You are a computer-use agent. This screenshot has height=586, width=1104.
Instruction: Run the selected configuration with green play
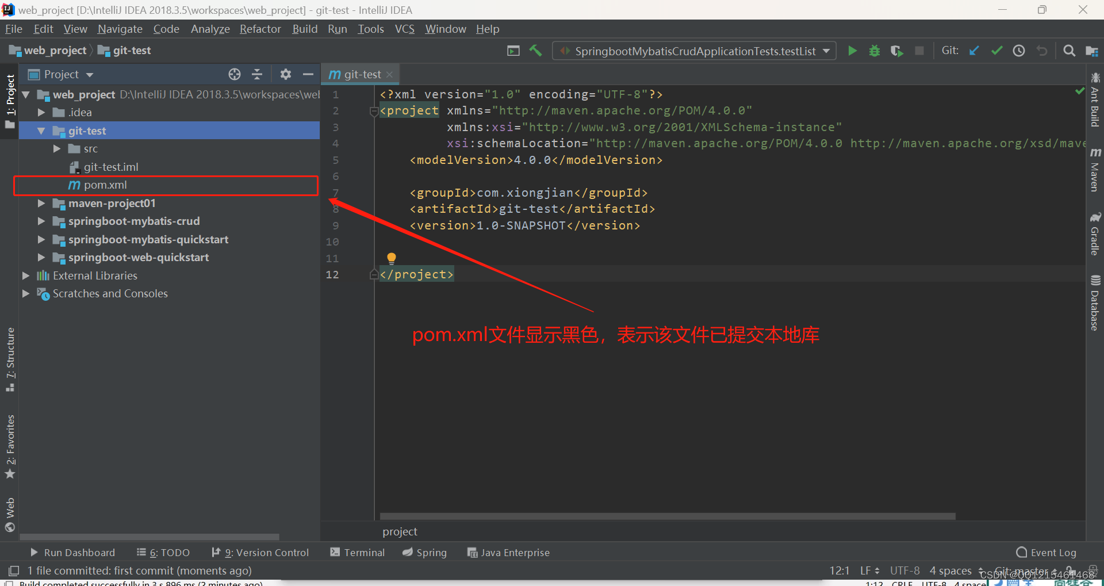point(852,51)
